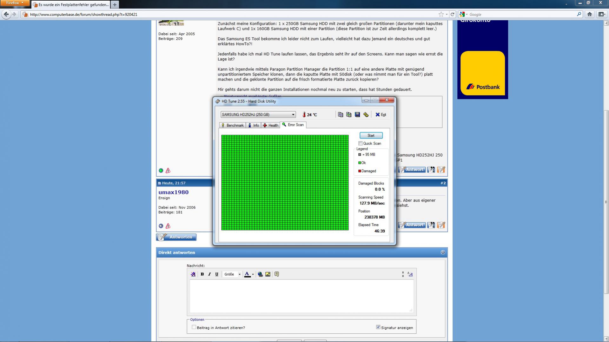Open umax1980's user profile link

click(174, 192)
